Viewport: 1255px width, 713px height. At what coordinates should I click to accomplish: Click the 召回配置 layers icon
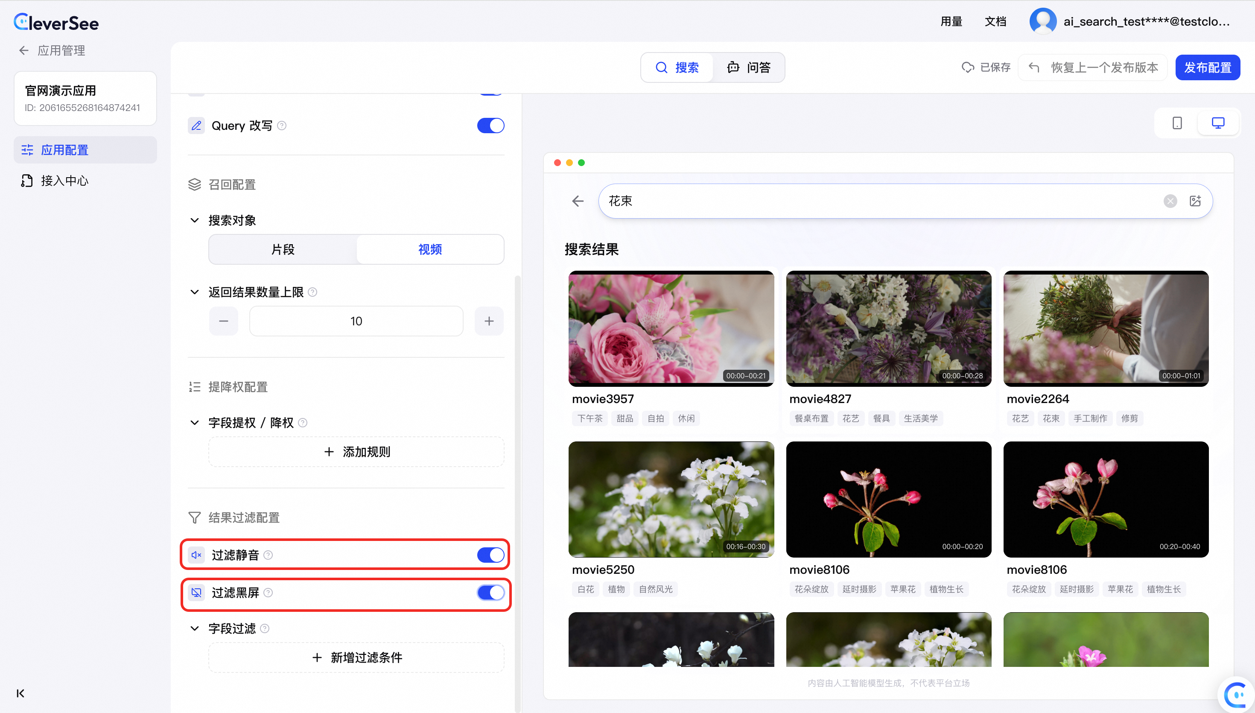point(195,184)
